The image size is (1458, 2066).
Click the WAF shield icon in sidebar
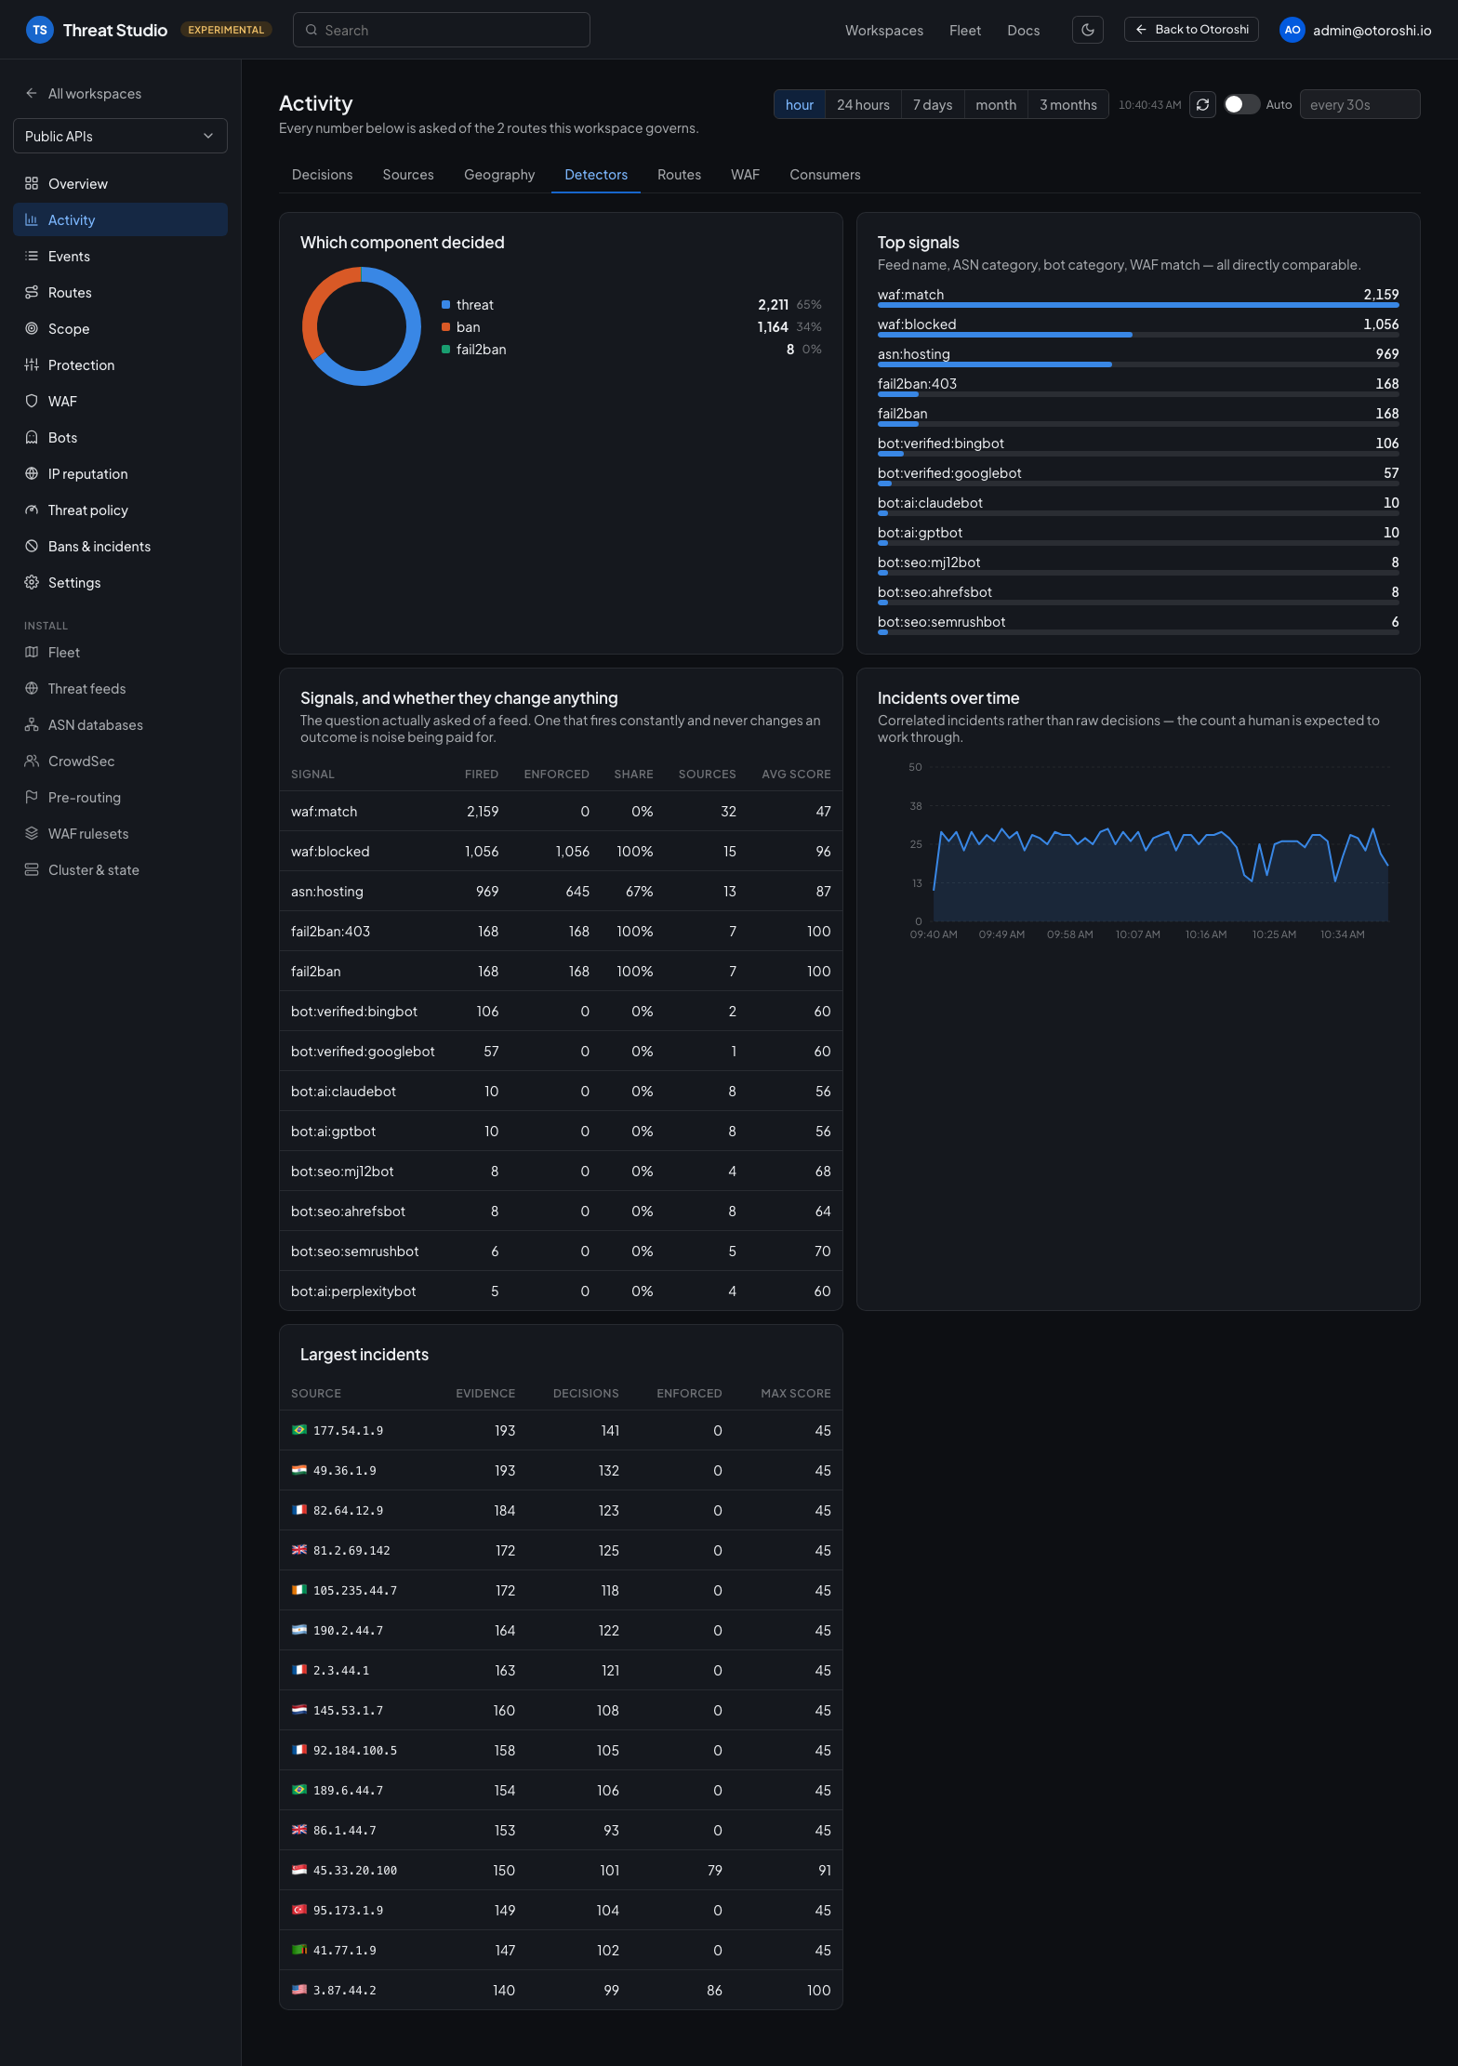32,402
